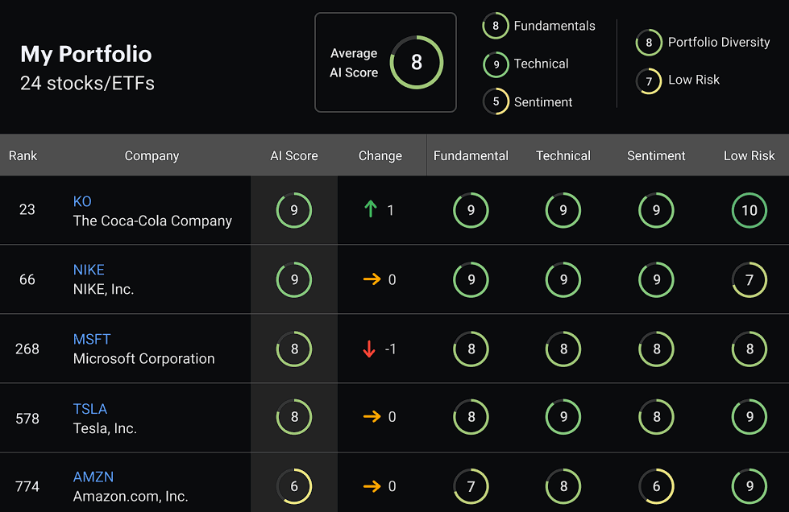The width and height of the screenshot is (789, 512).
Task: Click NIKE's Low Risk 7 ring
Action: pyautogui.click(x=750, y=279)
